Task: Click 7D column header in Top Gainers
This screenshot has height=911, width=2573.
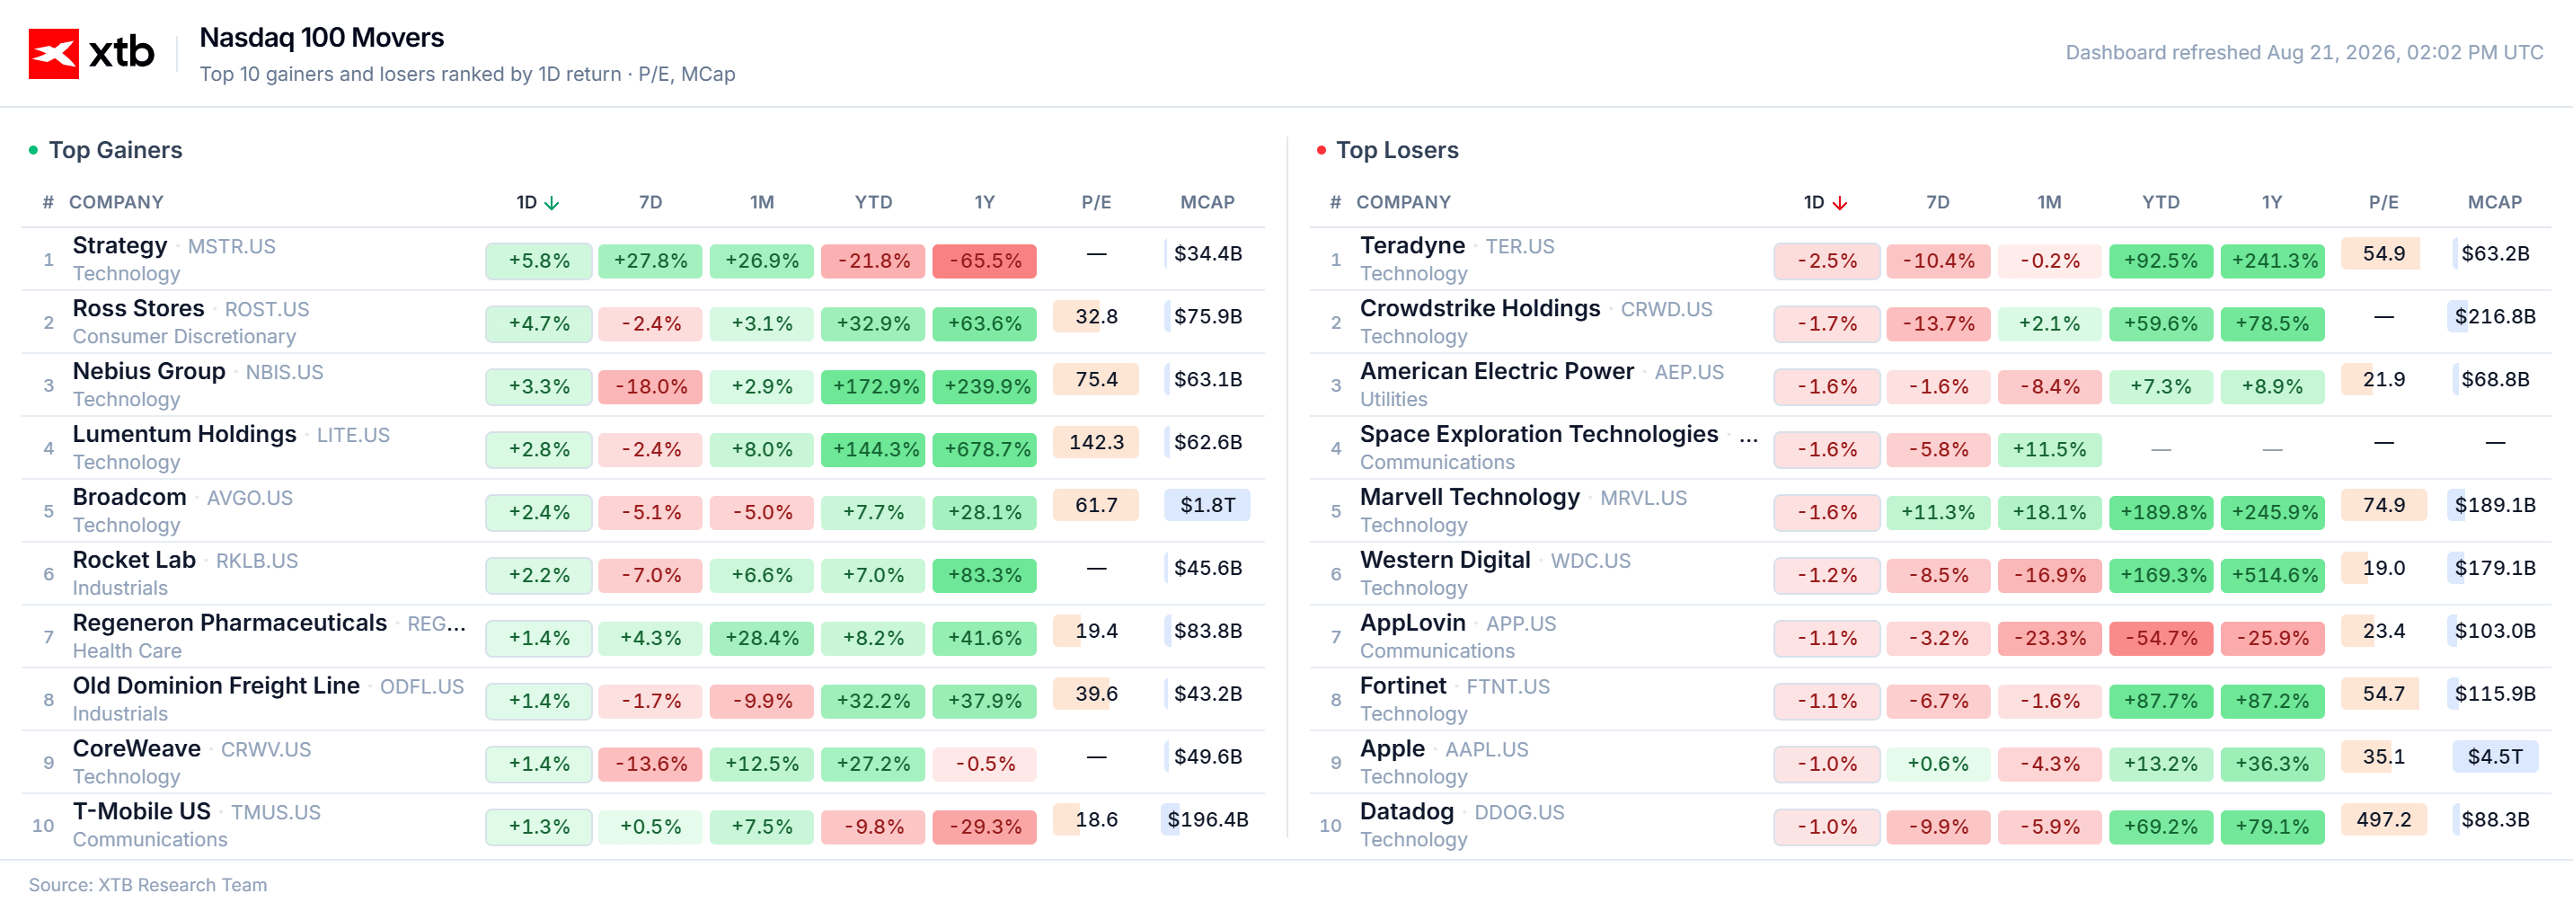Action: pyautogui.click(x=650, y=203)
